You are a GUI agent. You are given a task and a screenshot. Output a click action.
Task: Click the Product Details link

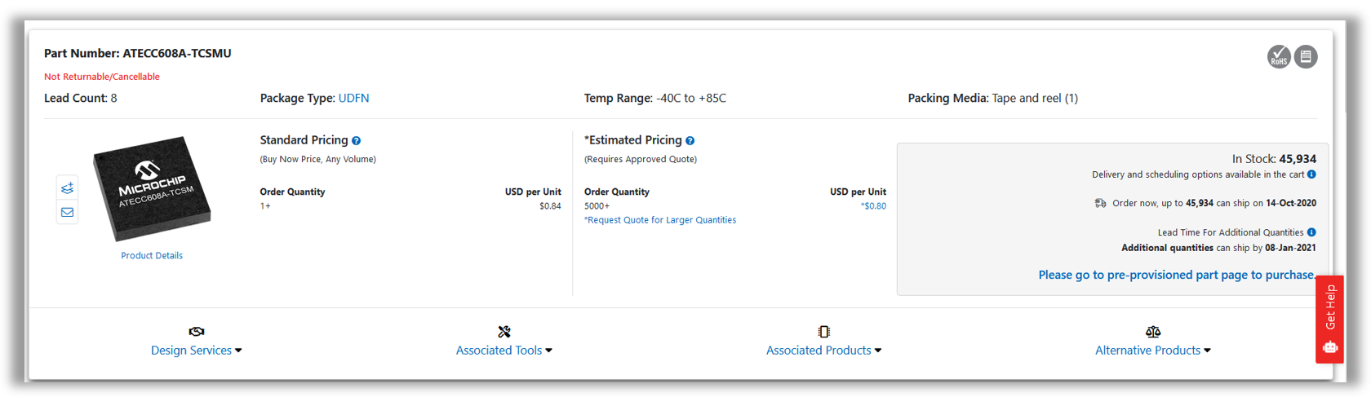pos(152,255)
